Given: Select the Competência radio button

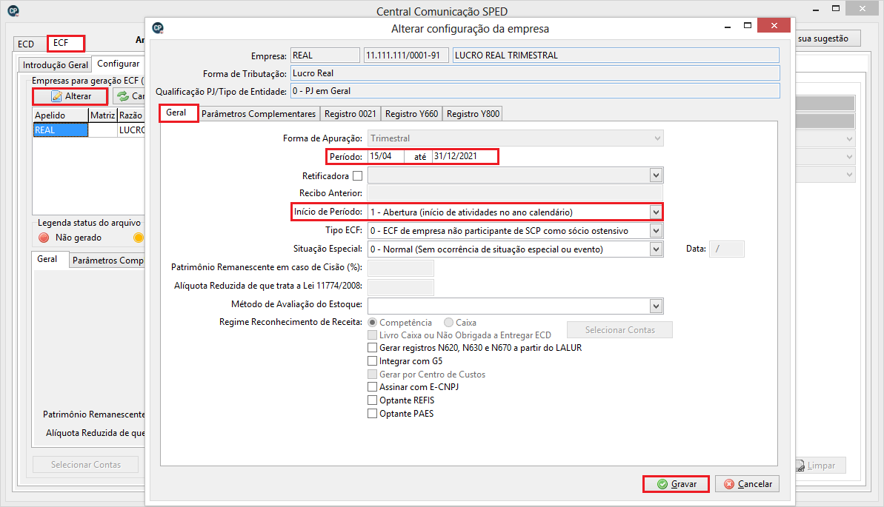Looking at the screenshot, I should click(372, 322).
